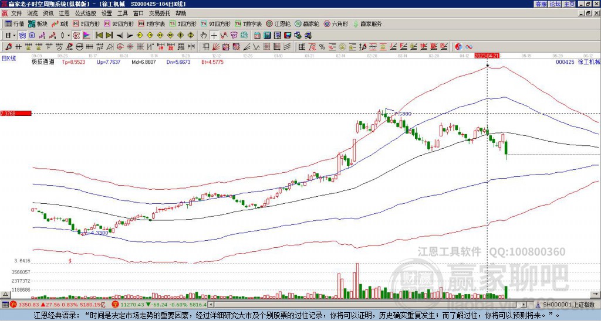Jump to first bar with skip-back icon
Image resolution: width=601 pixels, height=321 pixels.
coord(99,36)
